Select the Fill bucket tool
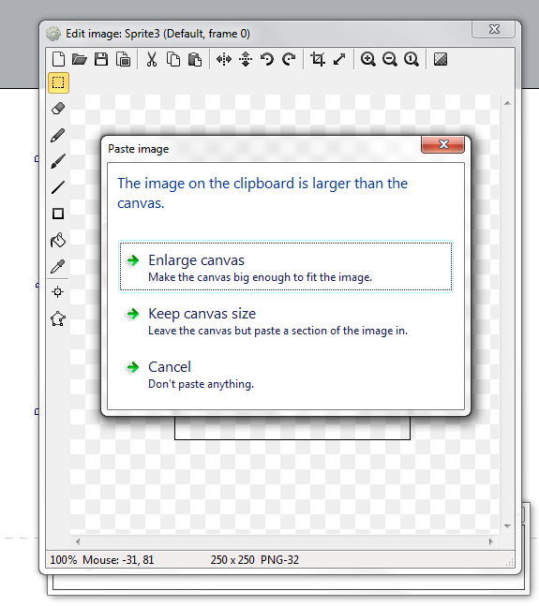This screenshot has height=606, width=539. 58,240
